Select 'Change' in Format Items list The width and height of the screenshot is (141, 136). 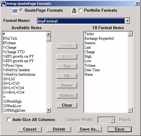[x=106, y=52]
